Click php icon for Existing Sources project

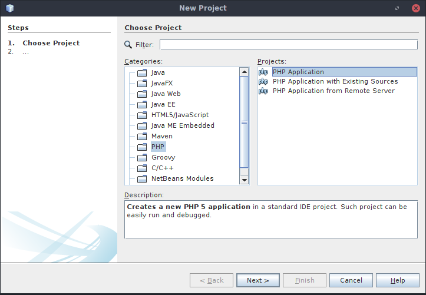coord(263,81)
